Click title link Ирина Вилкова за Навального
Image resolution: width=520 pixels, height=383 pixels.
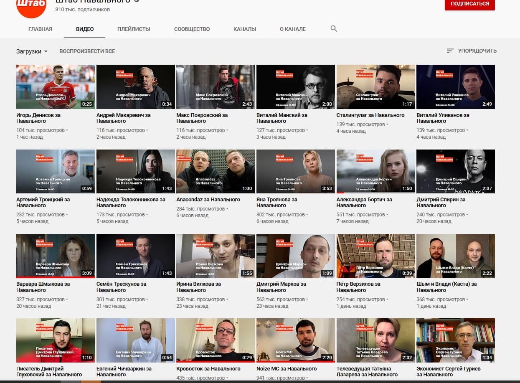coord(199,287)
